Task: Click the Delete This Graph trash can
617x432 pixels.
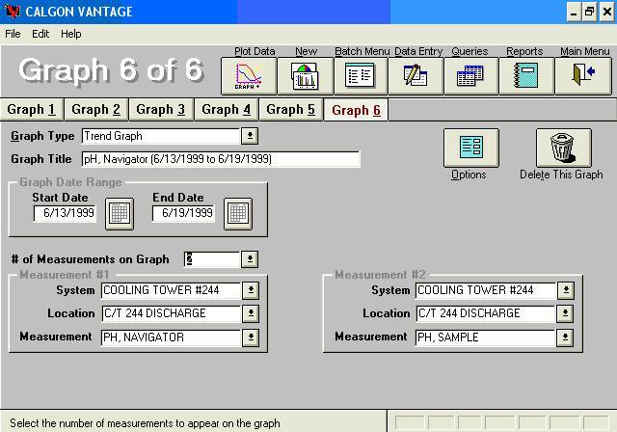Action: pos(563,148)
